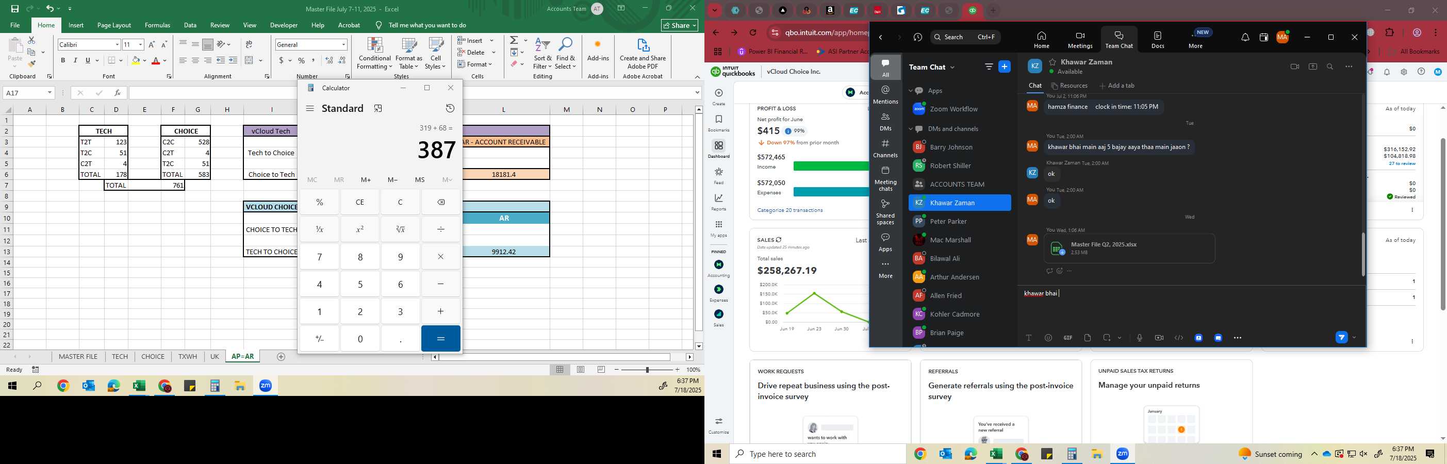Open the Calculator hamburger navigation menu
Screen dimensions: 1447x464
pyautogui.click(x=310, y=108)
